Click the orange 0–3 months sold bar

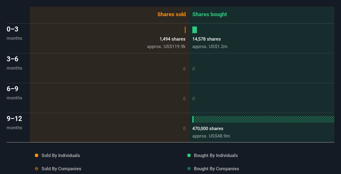[x=185, y=30]
